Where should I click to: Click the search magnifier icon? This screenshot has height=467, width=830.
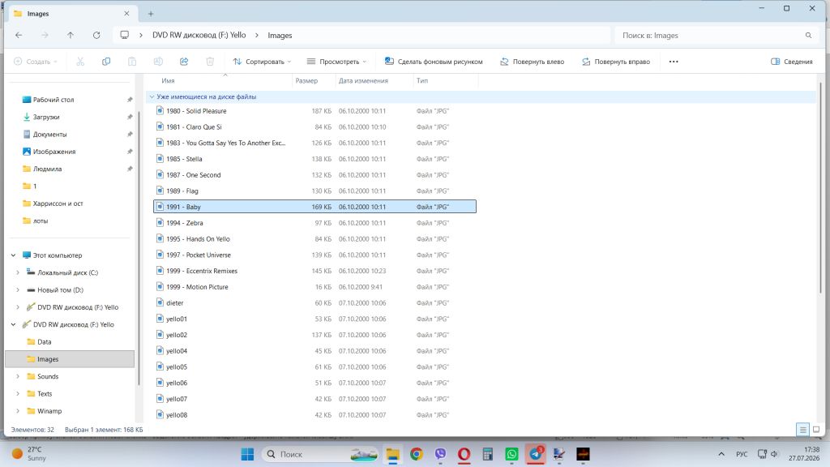pyautogui.click(x=808, y=36)
